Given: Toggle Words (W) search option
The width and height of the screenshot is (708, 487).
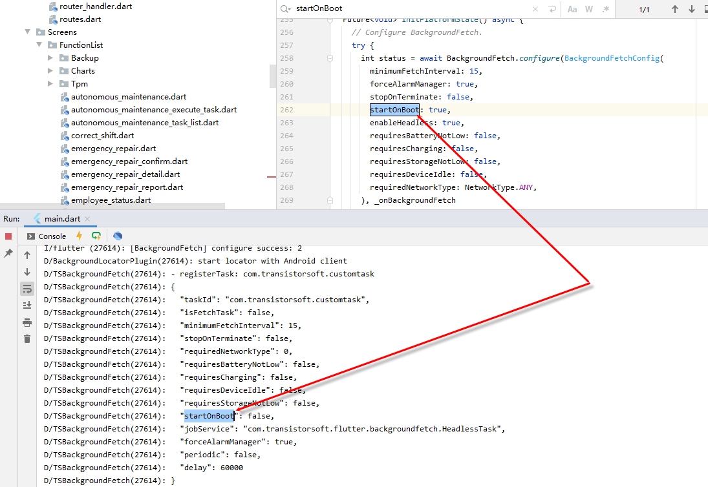Looking at the screenshot, I should click(x=589, y=9).
